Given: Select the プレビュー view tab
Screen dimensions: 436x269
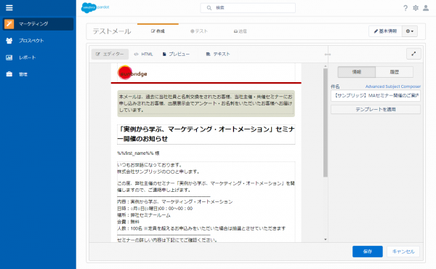Looking at the screenshot, I should [177, 54].
